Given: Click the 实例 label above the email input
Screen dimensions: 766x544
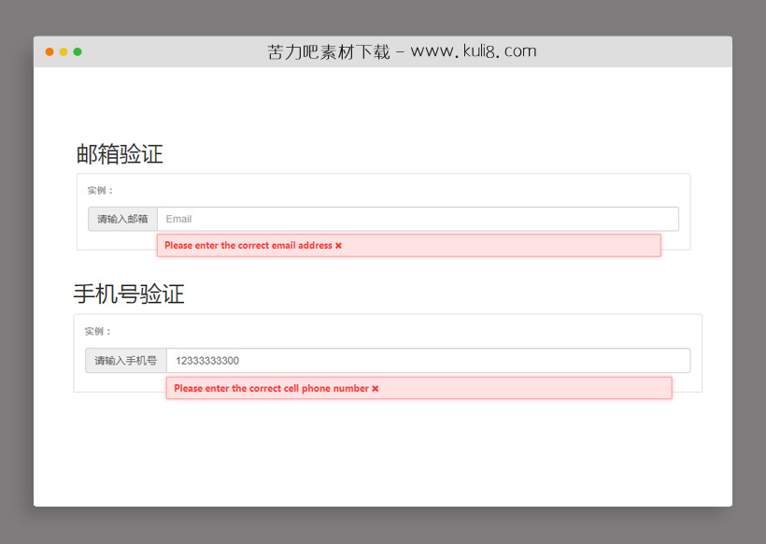Looking at the screenshot, I should point(96,190).
